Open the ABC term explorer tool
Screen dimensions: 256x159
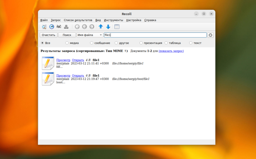[x=59, y=27]
